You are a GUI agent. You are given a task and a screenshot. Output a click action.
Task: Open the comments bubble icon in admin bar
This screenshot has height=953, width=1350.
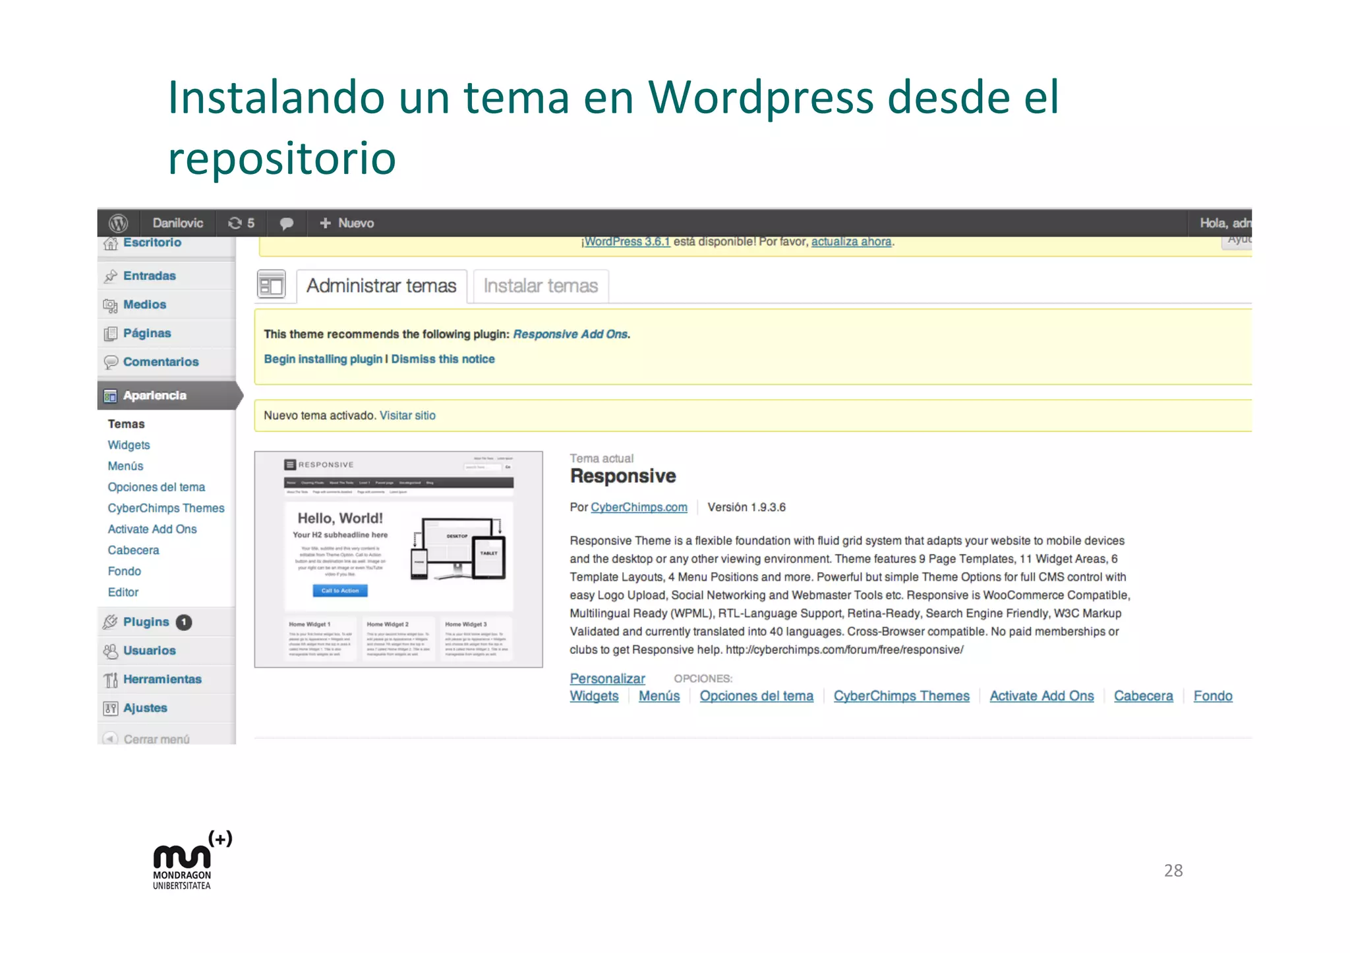coord(287,223)
